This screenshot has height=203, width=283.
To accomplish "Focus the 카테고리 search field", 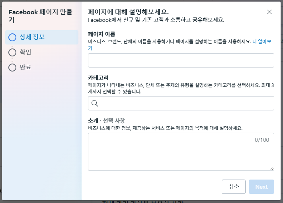I will pos(181,103).
